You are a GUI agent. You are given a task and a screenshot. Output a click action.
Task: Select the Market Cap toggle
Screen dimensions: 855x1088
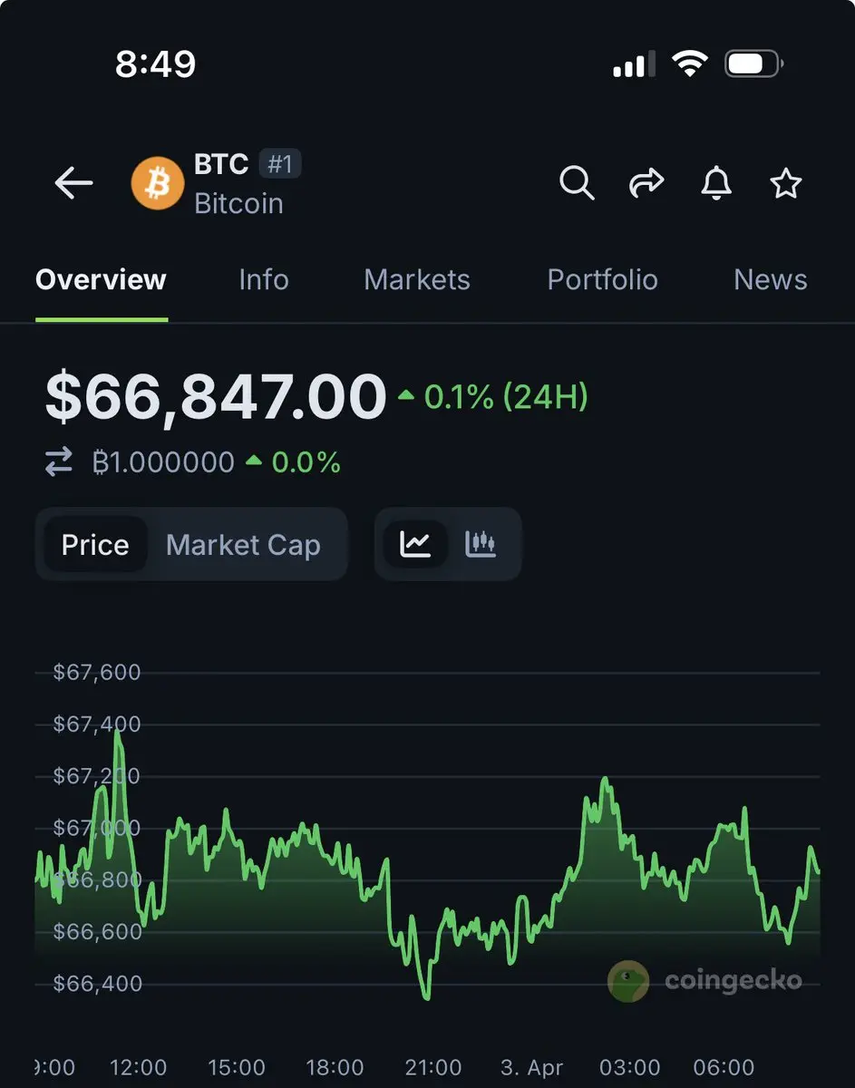(243, 545)
